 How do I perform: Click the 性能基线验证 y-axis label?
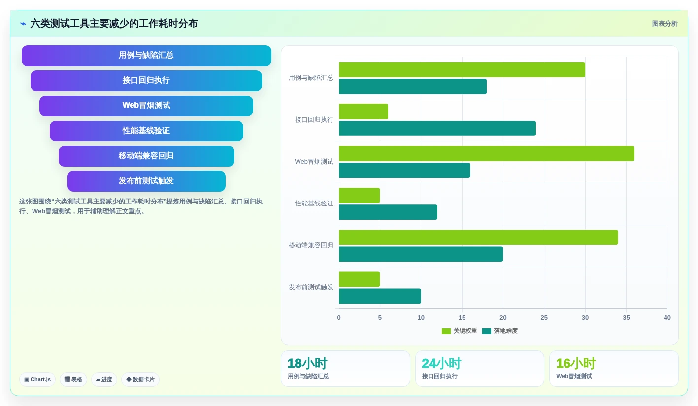pyautogui.click(x=314, y=203)
